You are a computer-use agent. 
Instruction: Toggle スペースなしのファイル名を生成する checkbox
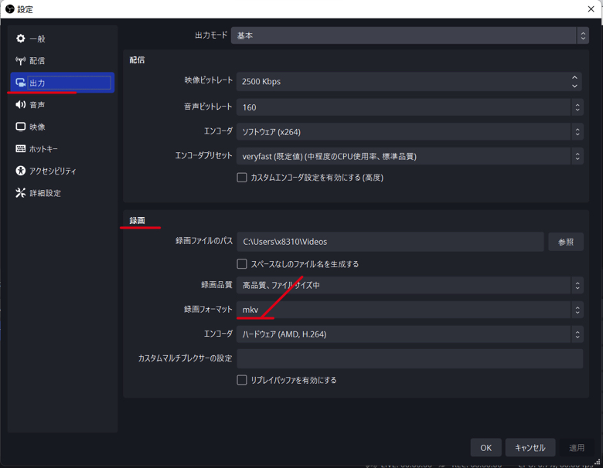point(241,264)
